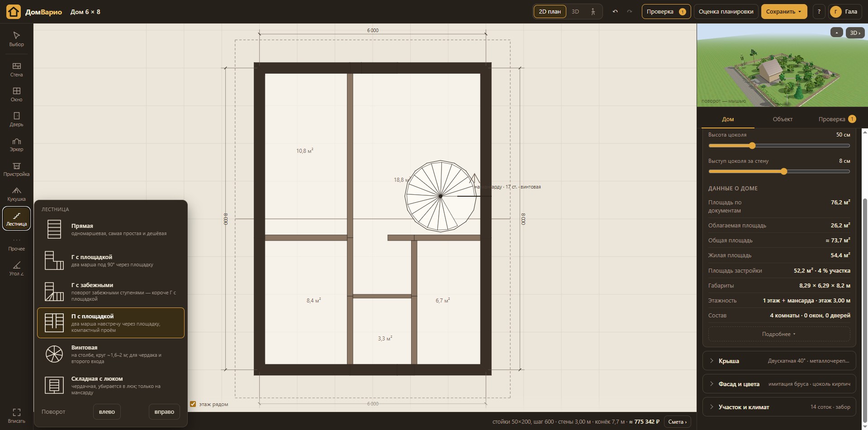Open Оценка планировки
This screenshot has height=430, width=868.
(x=726, y=12)
